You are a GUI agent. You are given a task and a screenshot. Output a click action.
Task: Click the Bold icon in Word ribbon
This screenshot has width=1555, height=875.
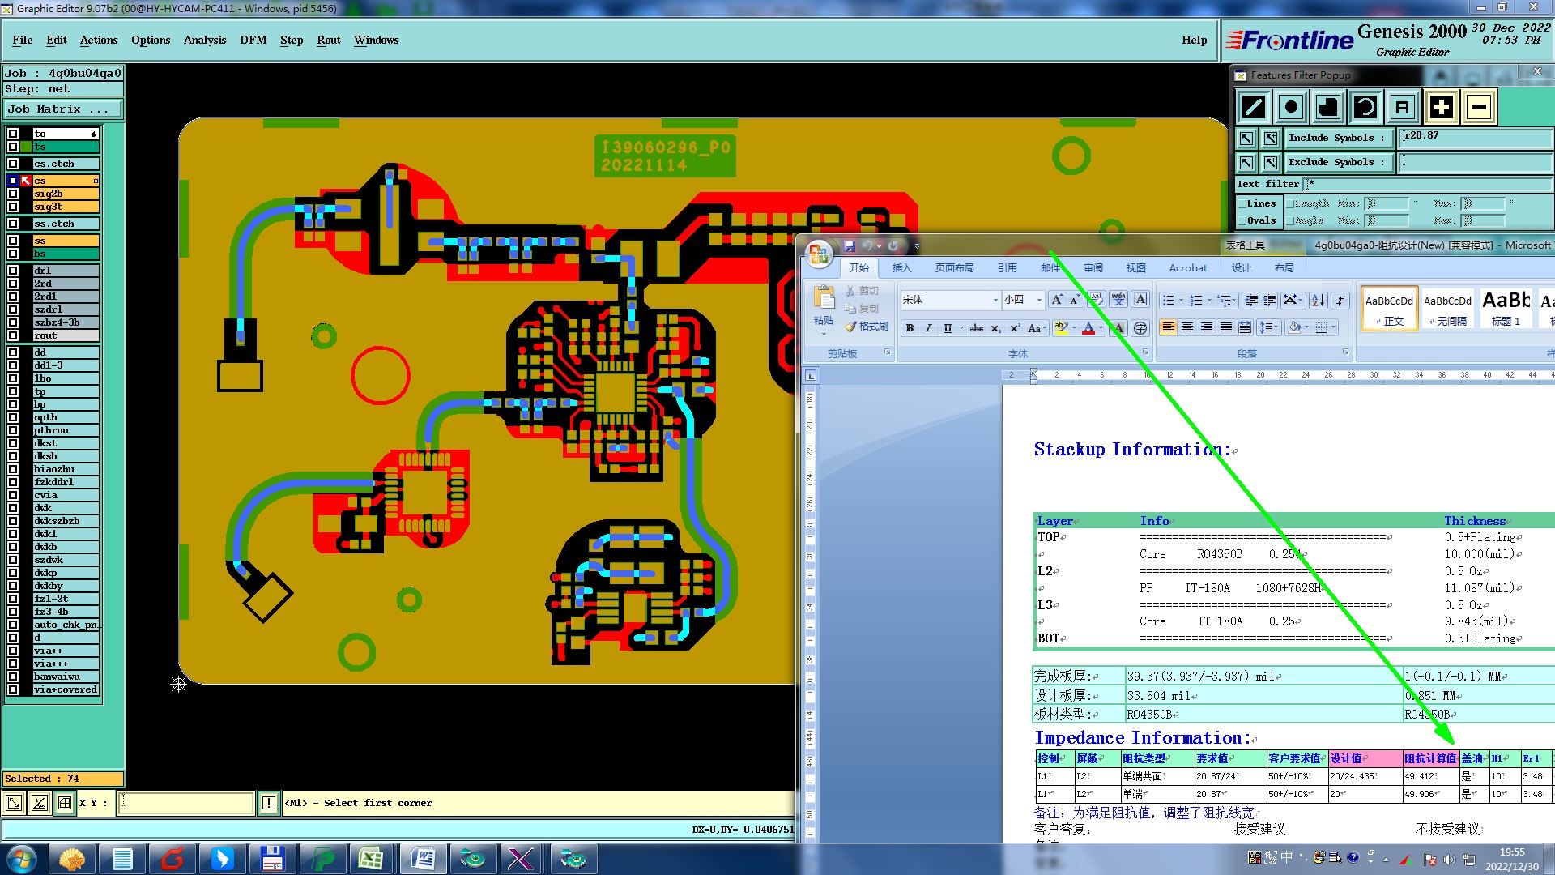[x=910, y=328]
